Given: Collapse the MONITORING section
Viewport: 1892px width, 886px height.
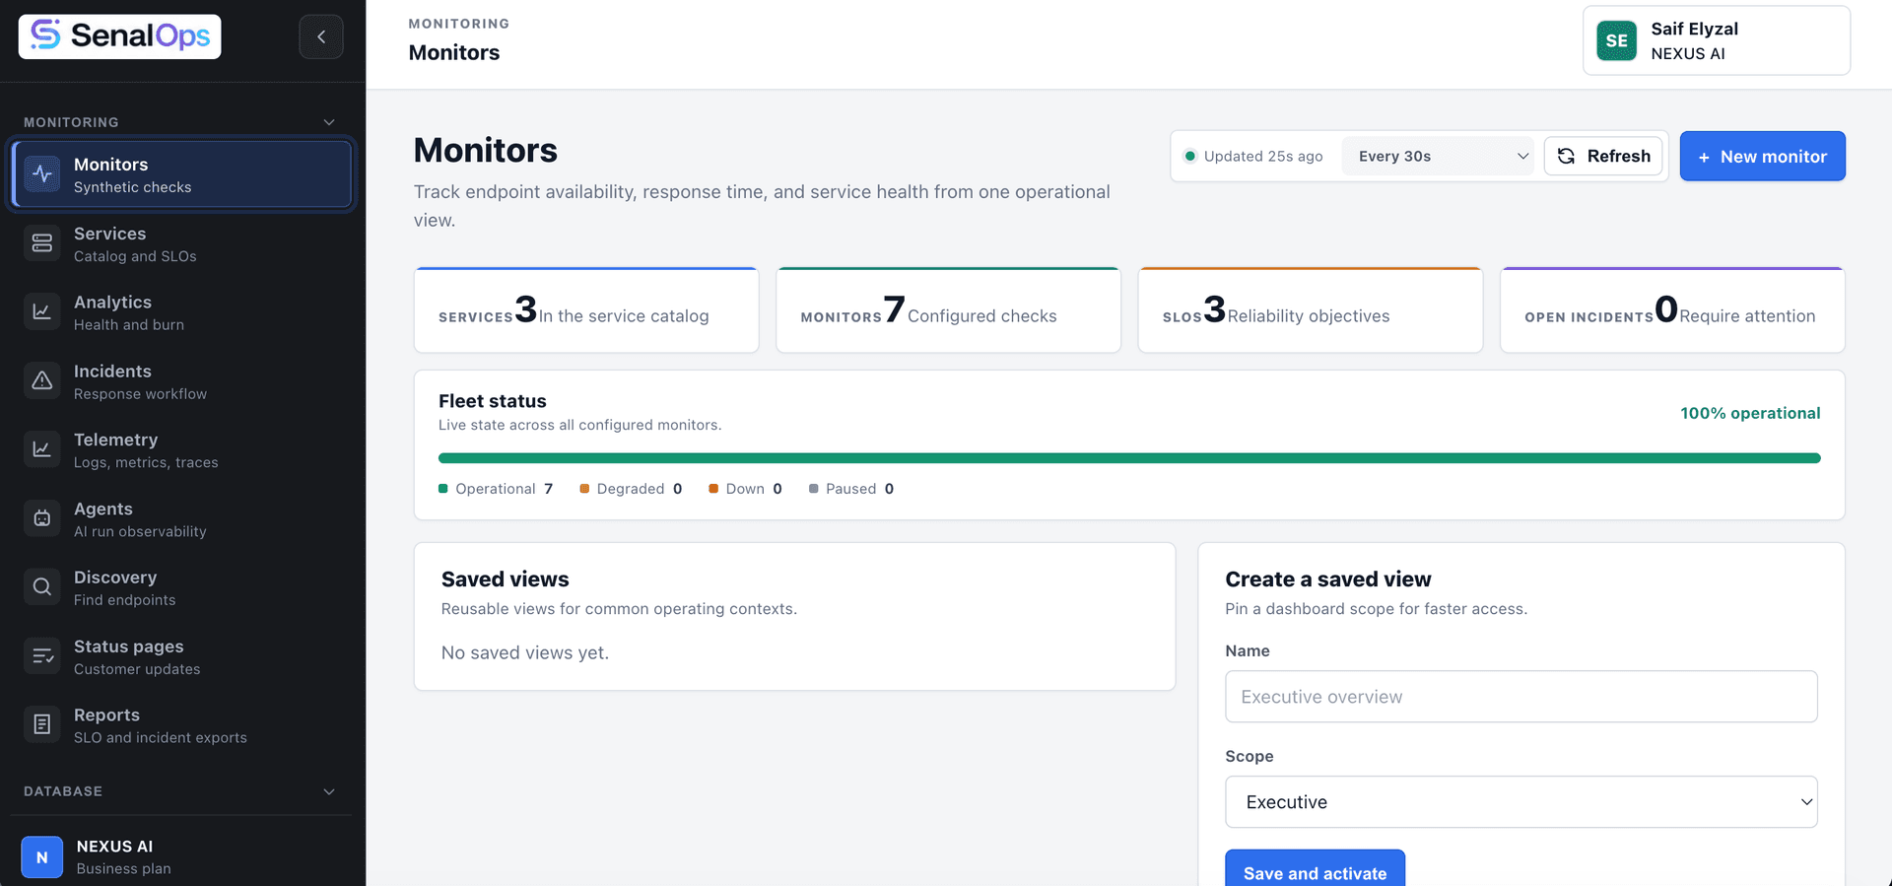Looking at the screenshot, I should coord(329,122).
